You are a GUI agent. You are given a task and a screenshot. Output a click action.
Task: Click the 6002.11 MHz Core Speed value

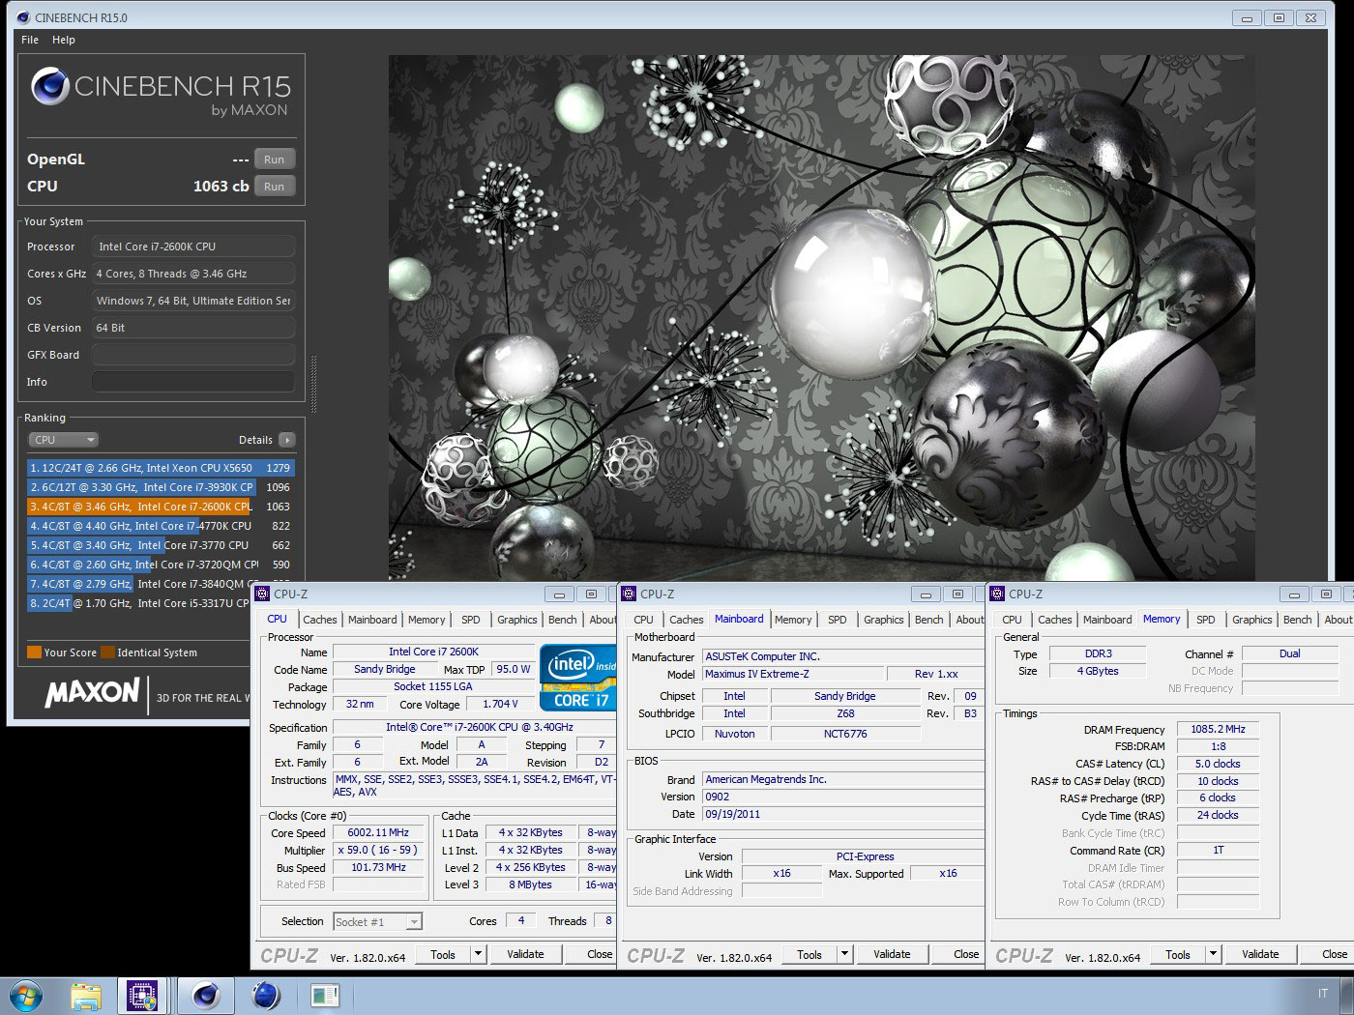[x=378, y=832]
